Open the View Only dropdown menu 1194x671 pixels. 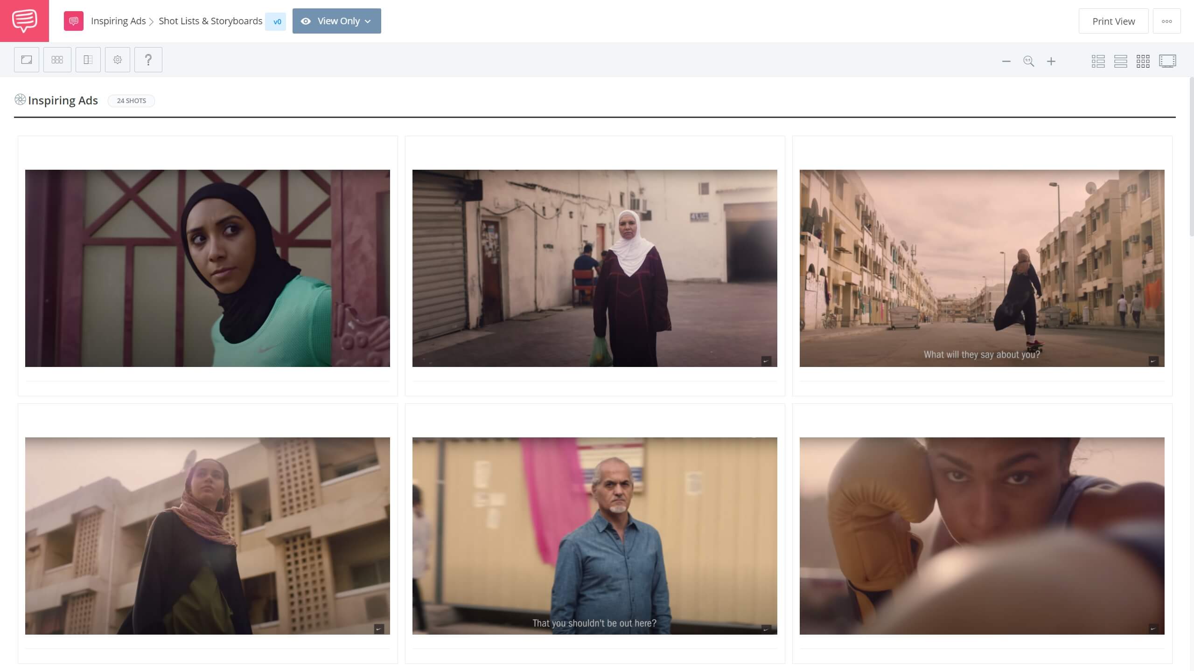click(336, 21)
